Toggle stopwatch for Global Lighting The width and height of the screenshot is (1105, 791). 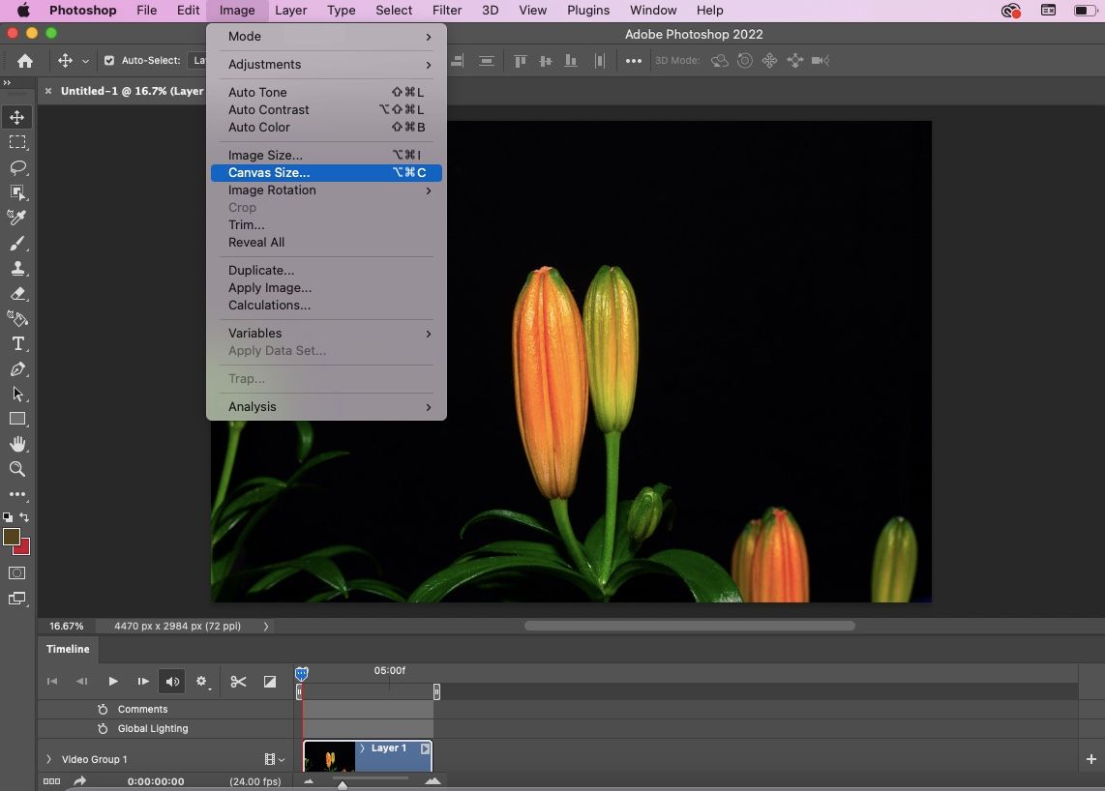click(103, 728)
